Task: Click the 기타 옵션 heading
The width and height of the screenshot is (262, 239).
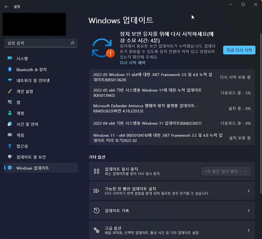Action: coord(97,157)
